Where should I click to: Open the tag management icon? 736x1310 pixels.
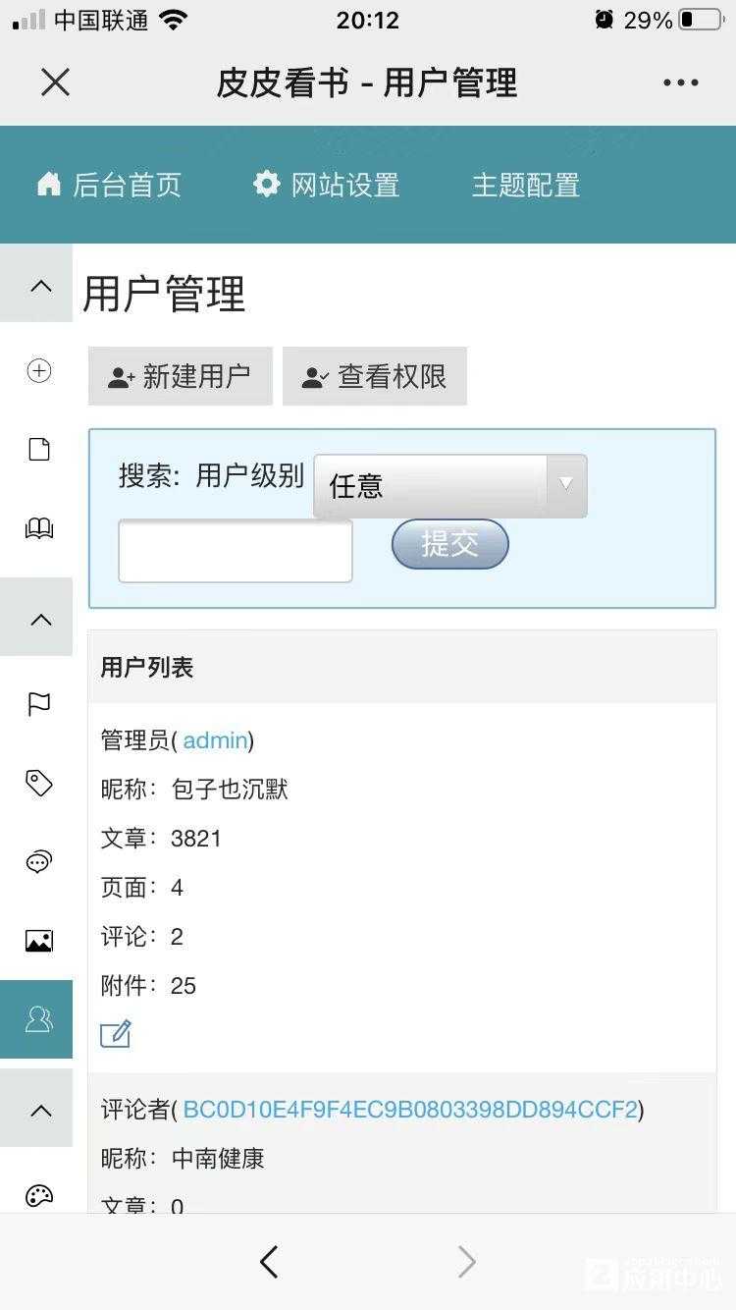pyautogui.click(x=38, y=783)
